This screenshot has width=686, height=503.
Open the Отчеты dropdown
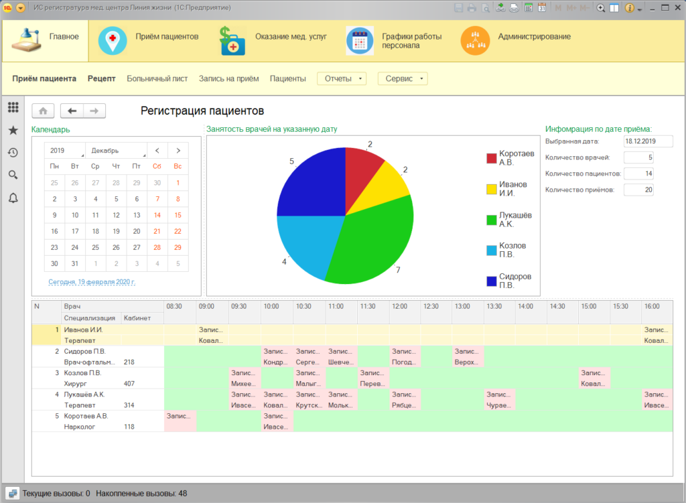(342, 79)
